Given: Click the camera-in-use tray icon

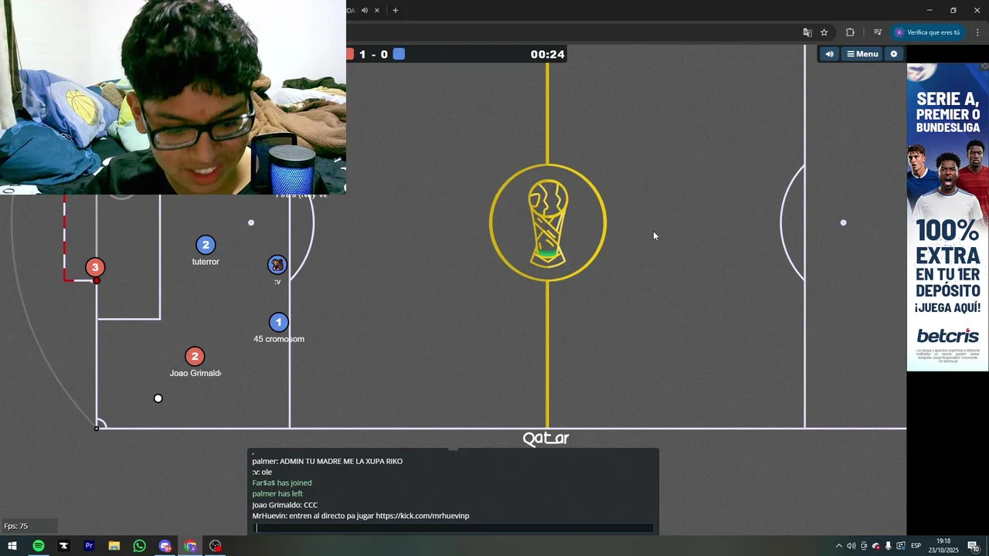Looking at the screenshot, I should 864,546.
